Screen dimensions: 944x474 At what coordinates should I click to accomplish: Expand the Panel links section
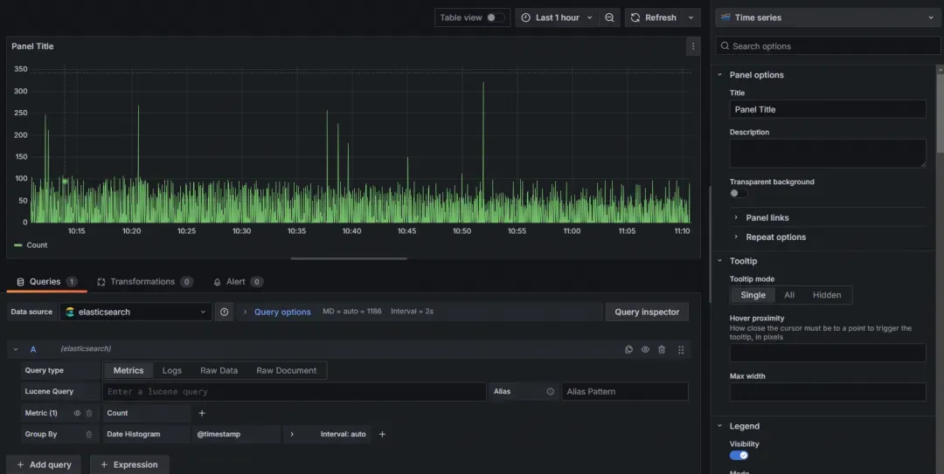(x=767, y=218)
